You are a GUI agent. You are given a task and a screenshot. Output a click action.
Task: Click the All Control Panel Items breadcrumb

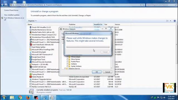pyautogui.click(x=35, y=5)
